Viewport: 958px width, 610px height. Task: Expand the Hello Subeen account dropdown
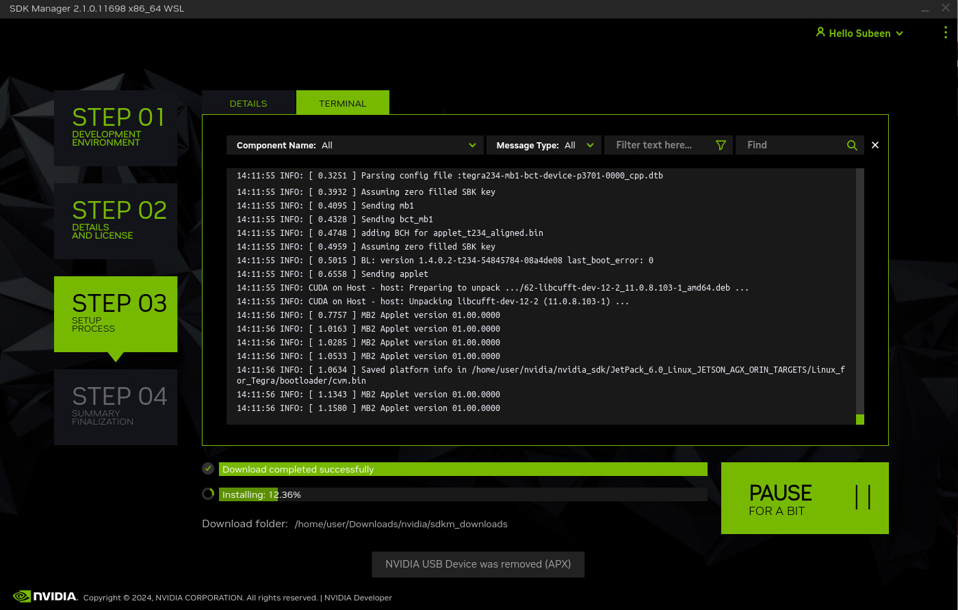(x=899, y=34)
